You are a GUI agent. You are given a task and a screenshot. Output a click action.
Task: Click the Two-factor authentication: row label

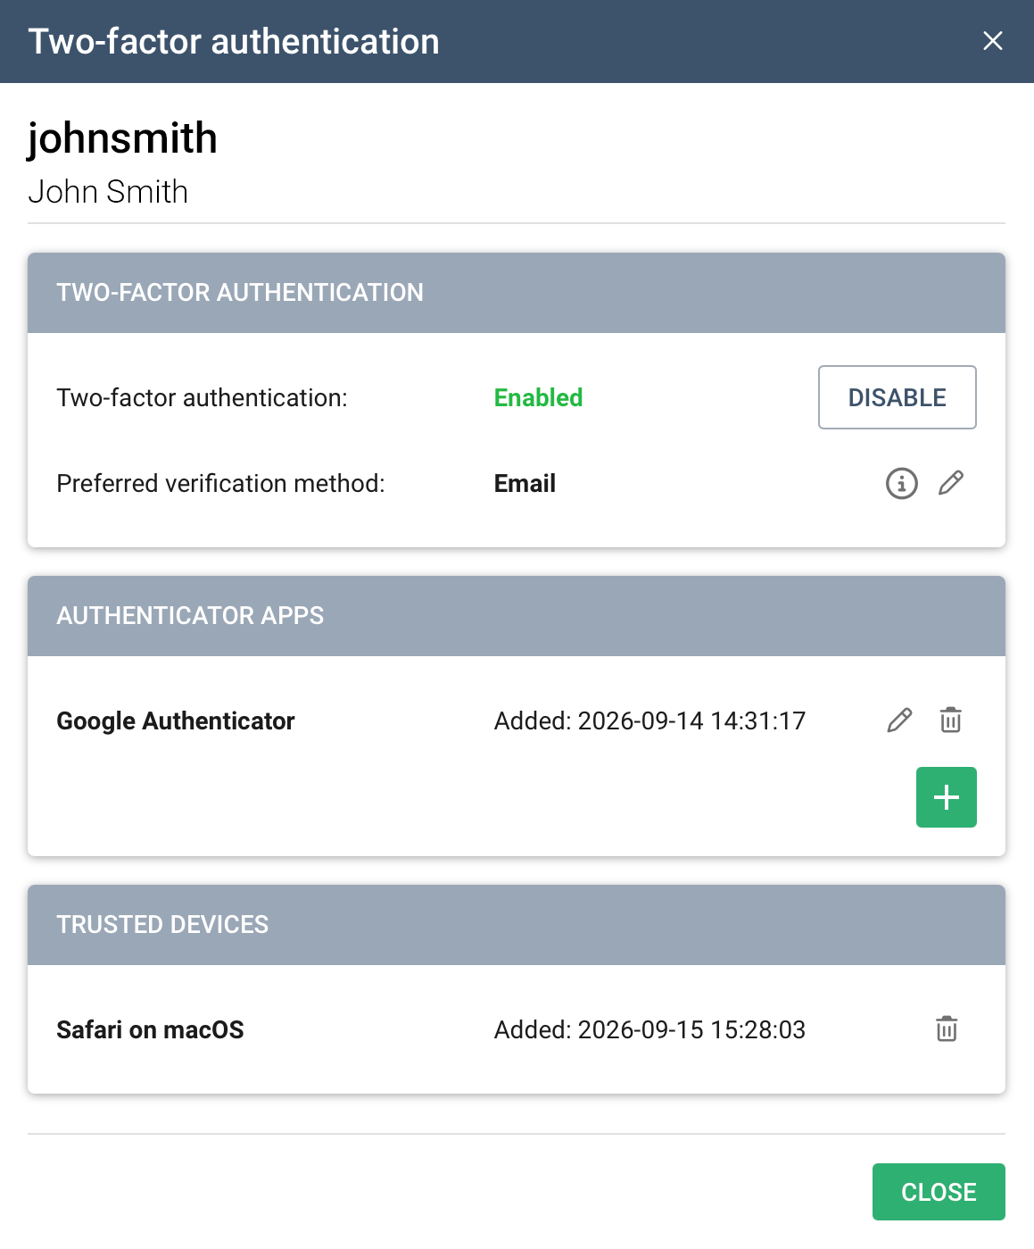tap(202, 397)
